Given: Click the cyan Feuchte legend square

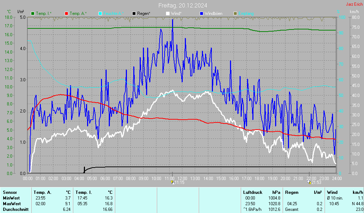Looking at the screenshot, I should click(x=100, y=13).
